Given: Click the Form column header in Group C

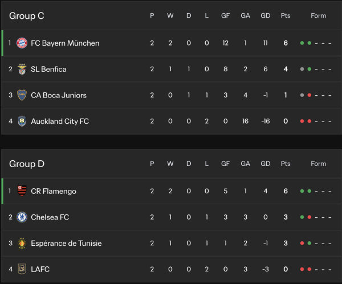Looking at the screenshot, I should [318, 16].
